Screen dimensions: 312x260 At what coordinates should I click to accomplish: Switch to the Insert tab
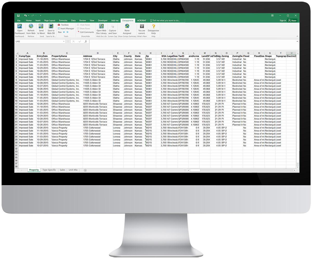tap(38, 21)
